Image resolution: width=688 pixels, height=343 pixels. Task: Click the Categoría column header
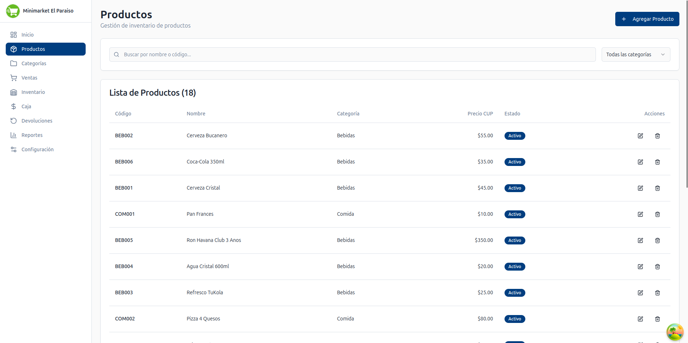(x=348, y=114)
